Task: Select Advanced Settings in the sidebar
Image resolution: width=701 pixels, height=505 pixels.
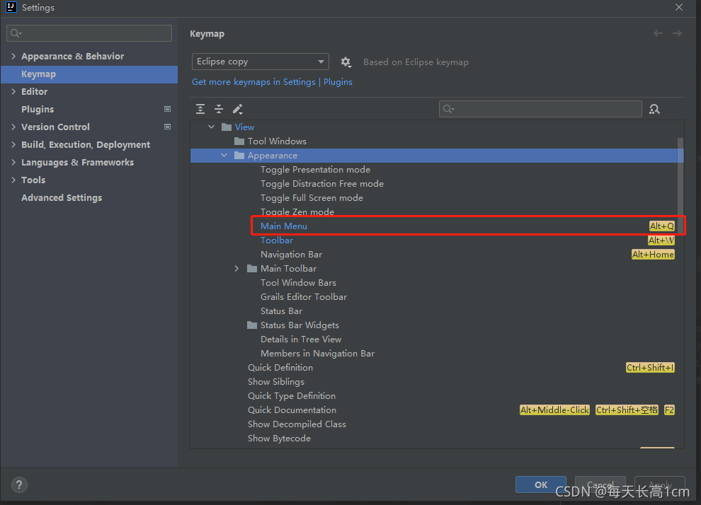Action: [x=62, y=198]
